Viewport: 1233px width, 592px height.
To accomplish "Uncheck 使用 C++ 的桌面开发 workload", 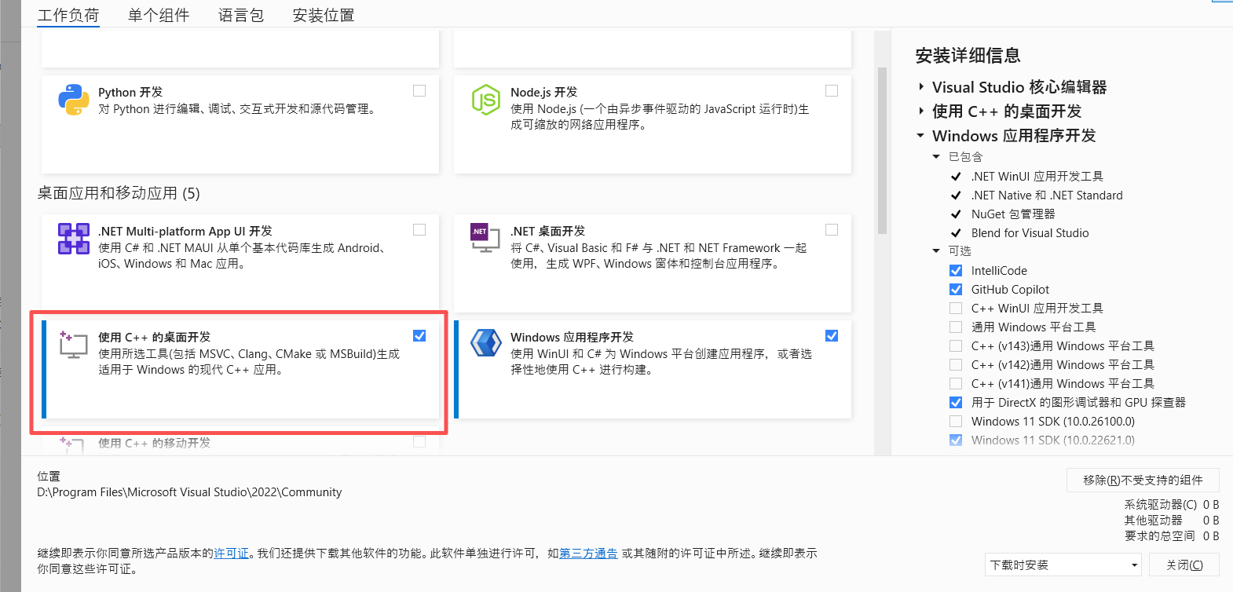I will pos(419,336).
